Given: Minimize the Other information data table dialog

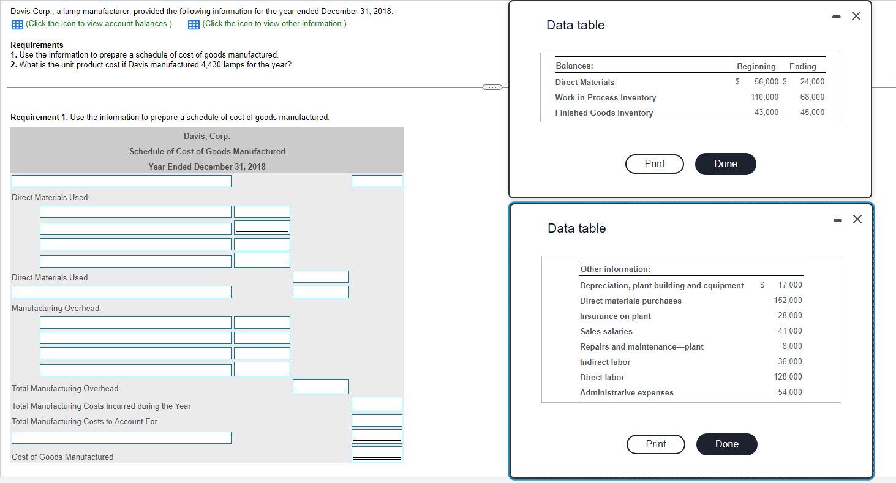Looking at the screenshot, I should click(x=838, y=219).
